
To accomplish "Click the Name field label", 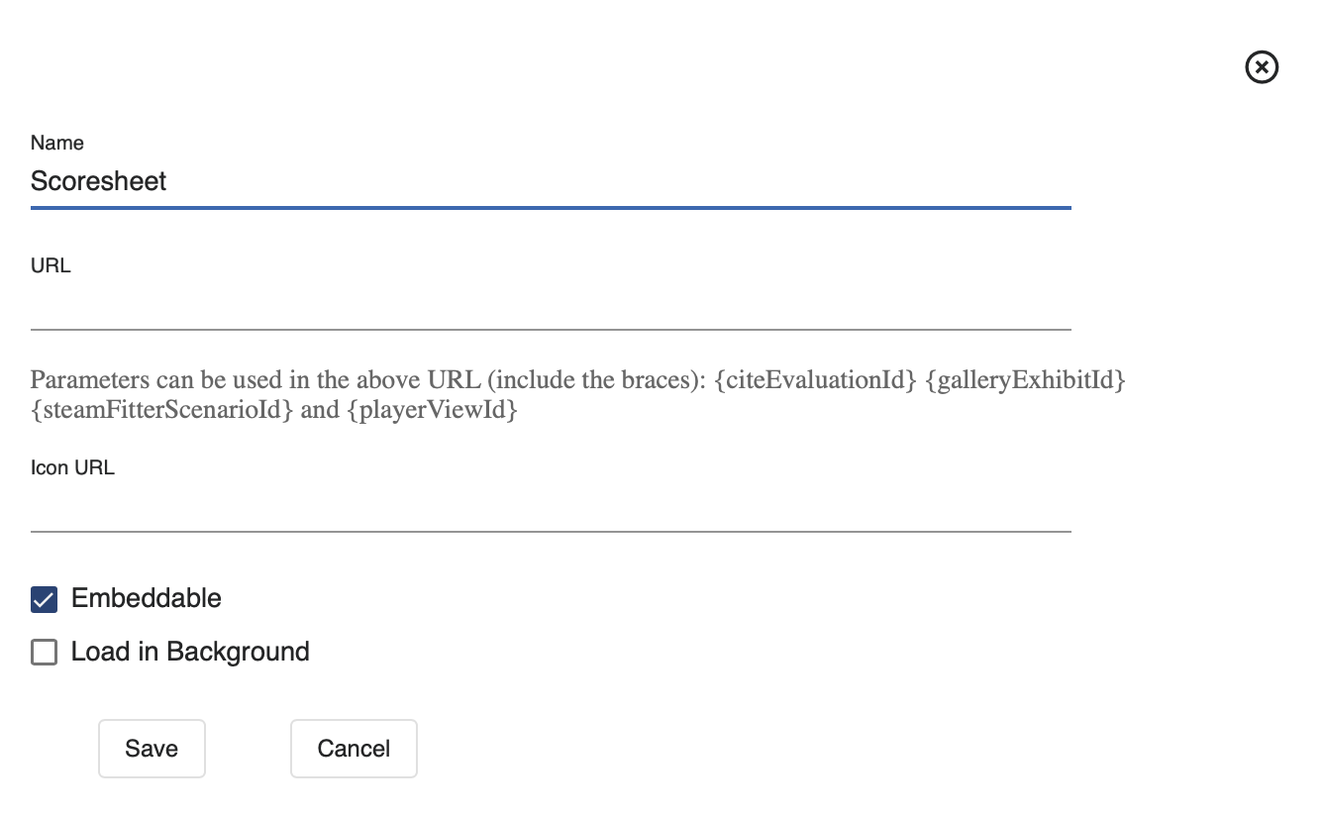I will tap(57, 143).
